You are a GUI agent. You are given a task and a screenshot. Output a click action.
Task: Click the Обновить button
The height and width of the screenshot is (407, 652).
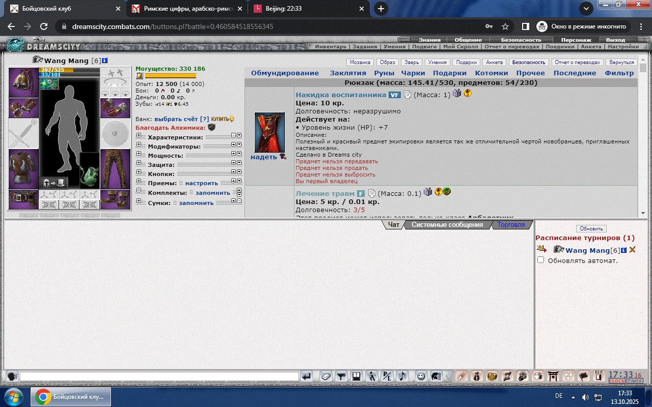[591, 229]
